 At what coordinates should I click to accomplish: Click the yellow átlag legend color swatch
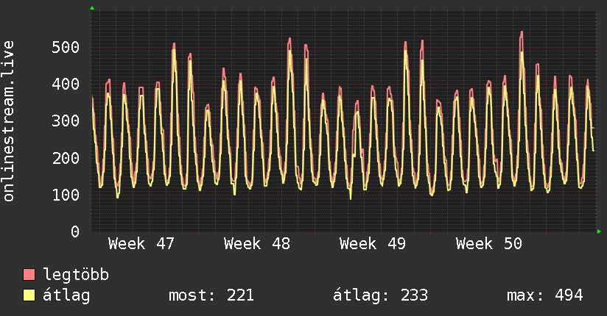point(29,295)
